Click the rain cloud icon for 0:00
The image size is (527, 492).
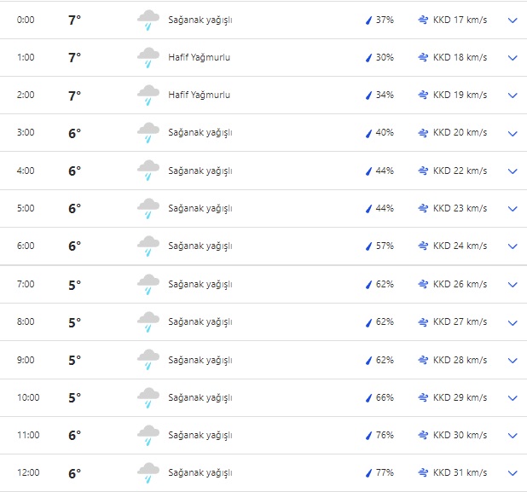(148, 20)
